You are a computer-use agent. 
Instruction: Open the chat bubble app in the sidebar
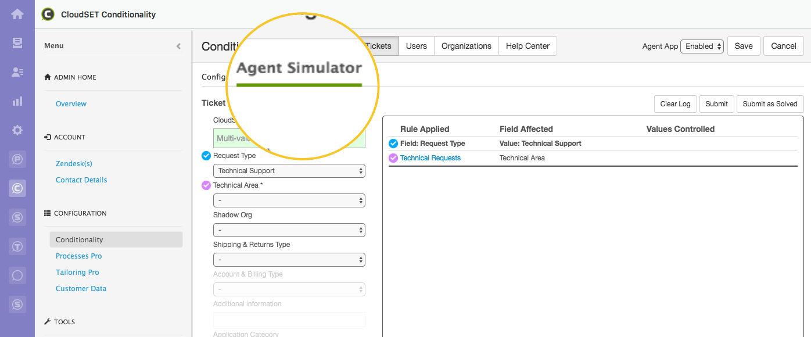17,275
